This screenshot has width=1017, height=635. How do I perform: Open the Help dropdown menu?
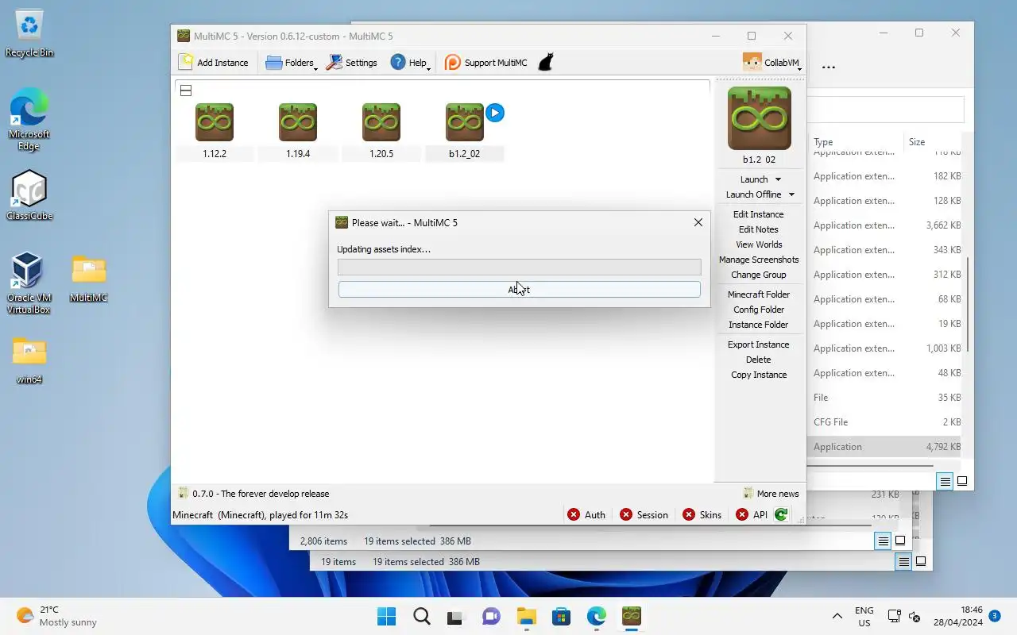point(410,63)
